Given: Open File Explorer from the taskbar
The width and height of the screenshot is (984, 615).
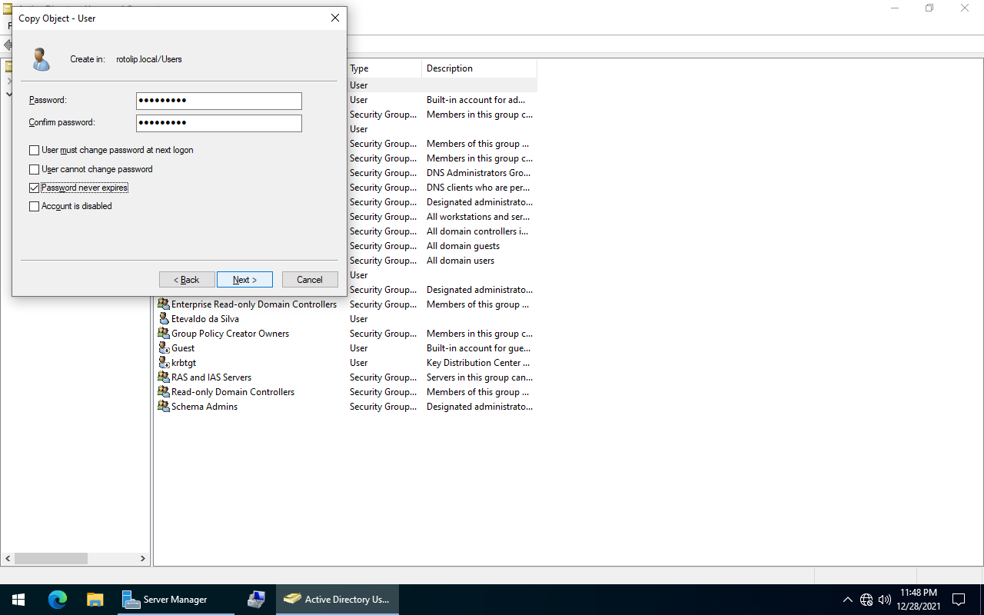Looking at the screenshot, I should pyautogui.click(x=95, y=600).
